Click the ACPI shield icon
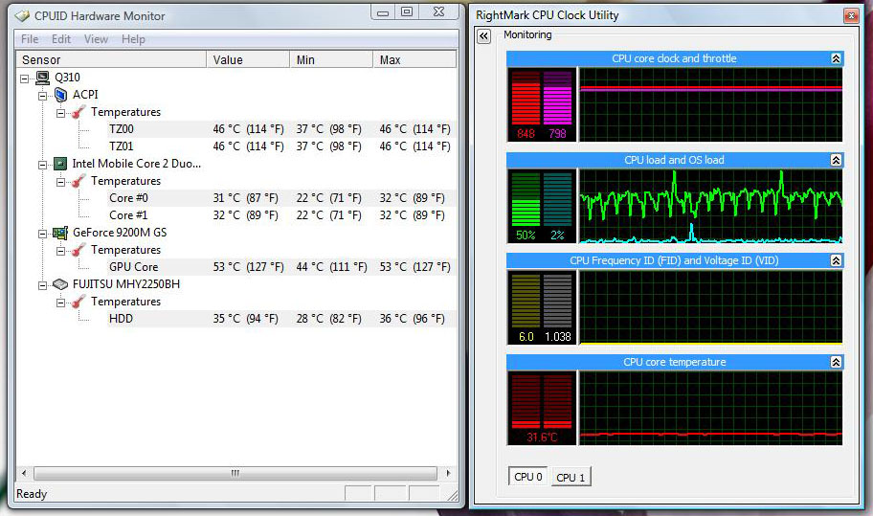The image size is (873, 516). click(60, 95)
